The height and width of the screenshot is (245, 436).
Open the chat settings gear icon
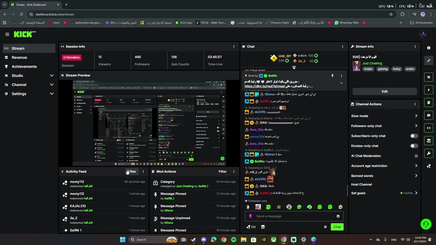pos(325,227)
